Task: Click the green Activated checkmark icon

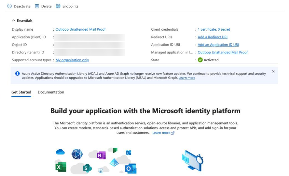Action: click(x=200, y=60)
